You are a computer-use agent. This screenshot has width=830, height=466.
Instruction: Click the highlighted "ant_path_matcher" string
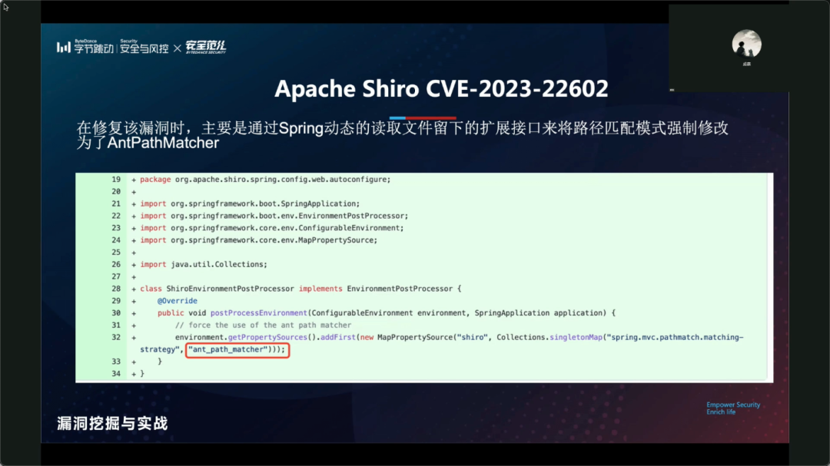coord(237,349)
